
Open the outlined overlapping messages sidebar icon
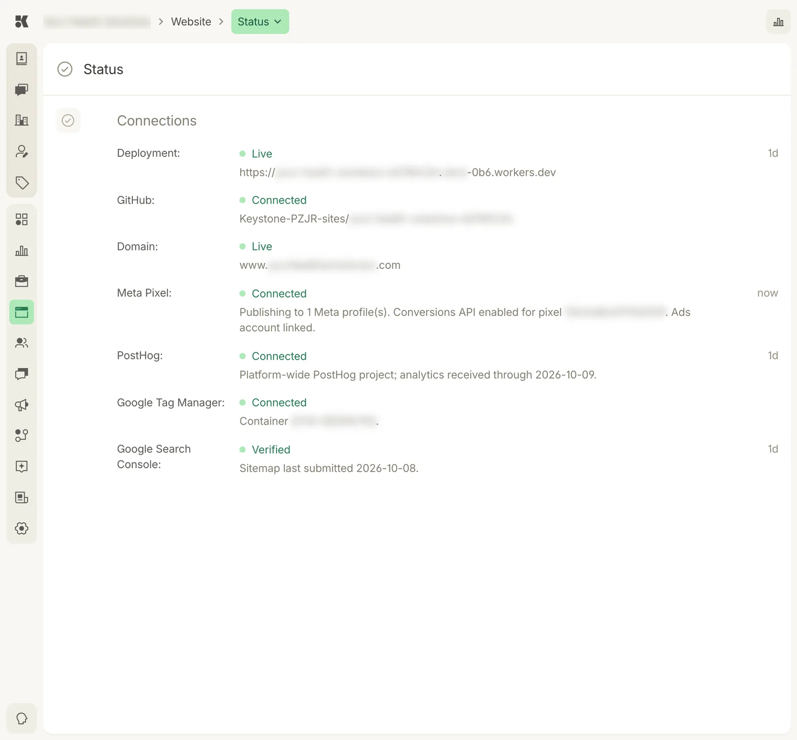pyautogui.click(x=21, y=374)
